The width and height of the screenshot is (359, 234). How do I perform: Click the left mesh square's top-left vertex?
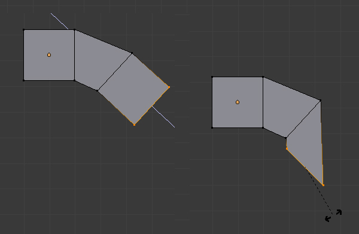[x=24, y=30]
